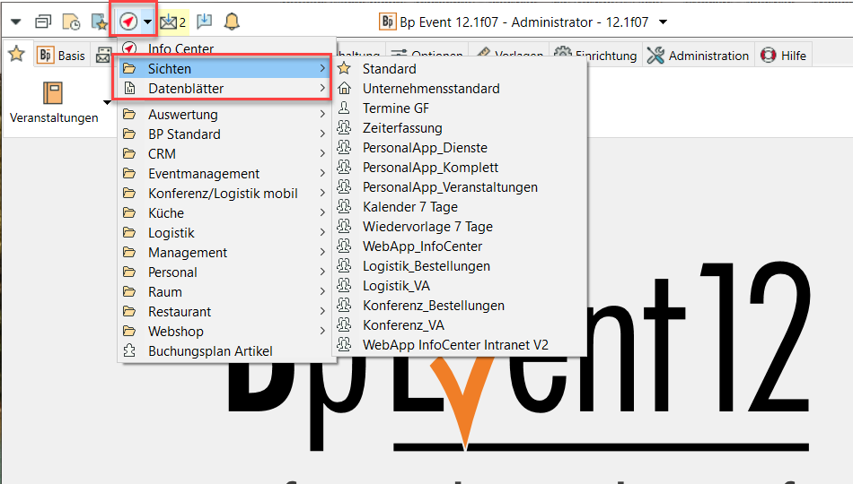Select Zeiterfassung from the Sichten submenu

point(402,128)
